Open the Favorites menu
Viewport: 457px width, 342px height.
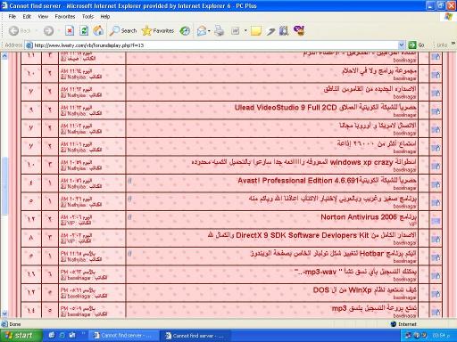[65, 17]
